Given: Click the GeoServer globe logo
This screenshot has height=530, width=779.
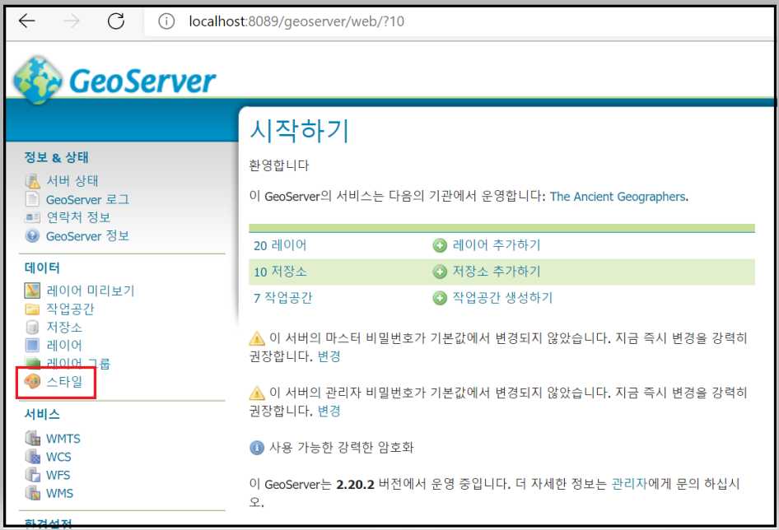Looking at the screenshot, I should tap(38, 81).
